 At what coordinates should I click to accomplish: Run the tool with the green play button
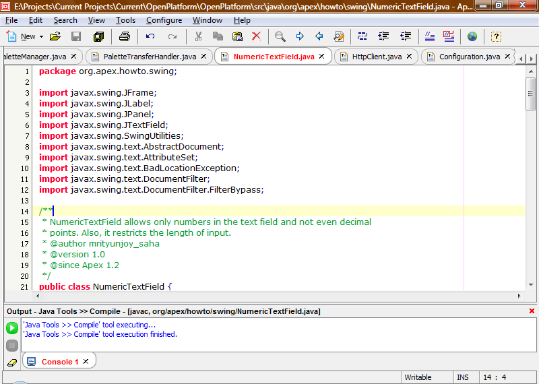(12, 328)
